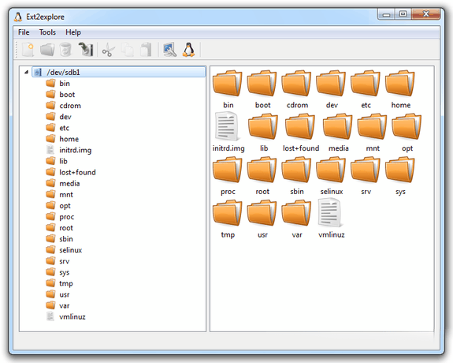The height and width of the screenshot is (363, 453).
Task: Select selinux folder in tree
Action: (64, 250)
